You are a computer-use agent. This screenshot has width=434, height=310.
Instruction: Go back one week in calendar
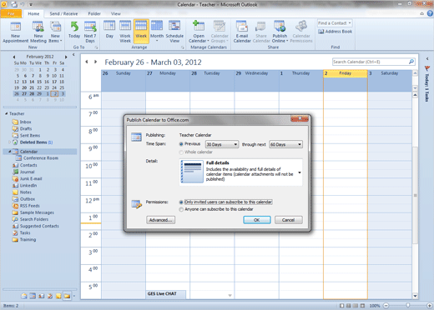(x=87, y=62)
